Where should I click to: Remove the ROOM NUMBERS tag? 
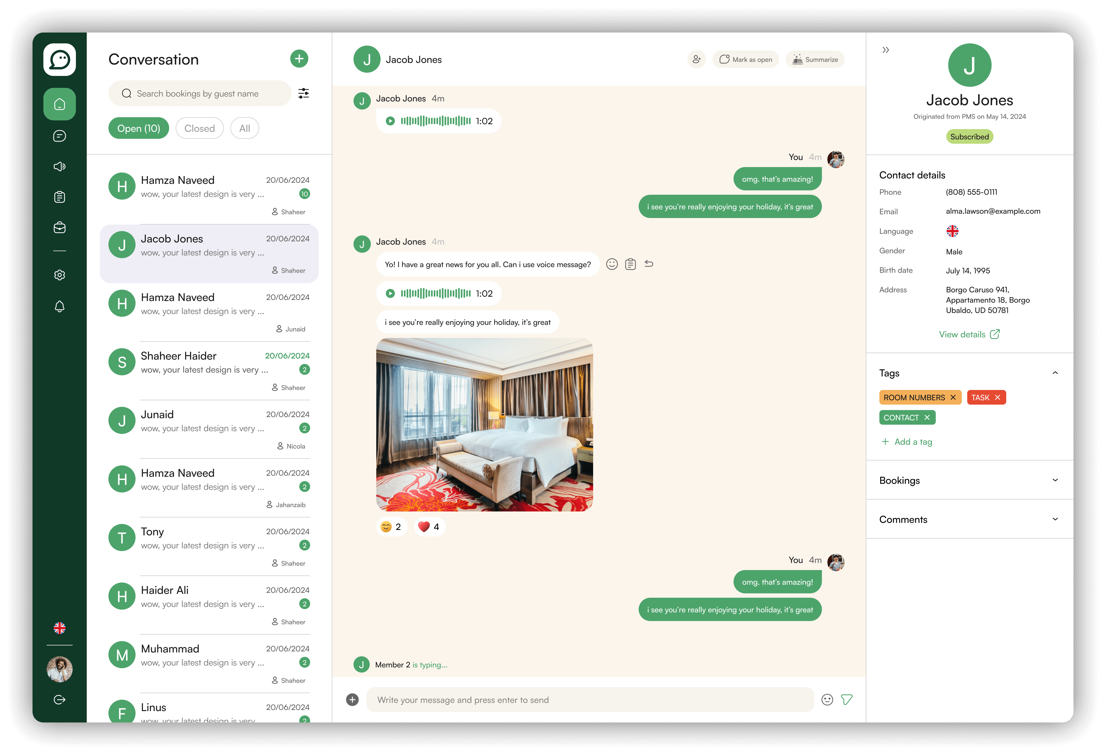click(x=953, y=398)
